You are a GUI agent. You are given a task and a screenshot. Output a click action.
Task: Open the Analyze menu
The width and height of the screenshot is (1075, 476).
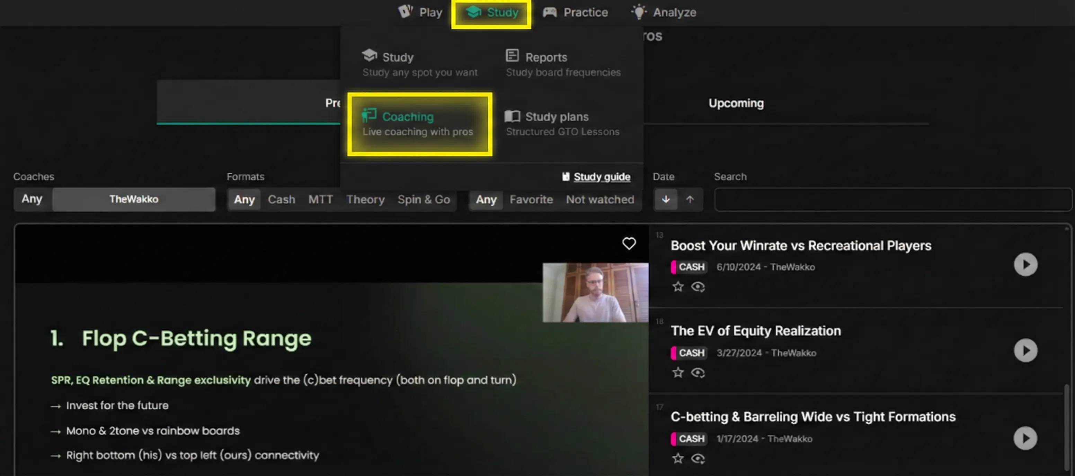pyautogui.click(x=664, y=12)
